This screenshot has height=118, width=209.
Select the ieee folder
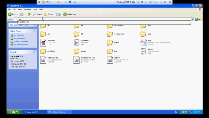coord(146,34)
